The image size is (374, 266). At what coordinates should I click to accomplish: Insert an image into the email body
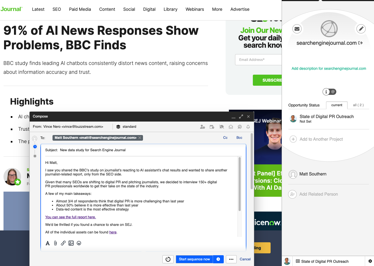(x=71, y=243)
